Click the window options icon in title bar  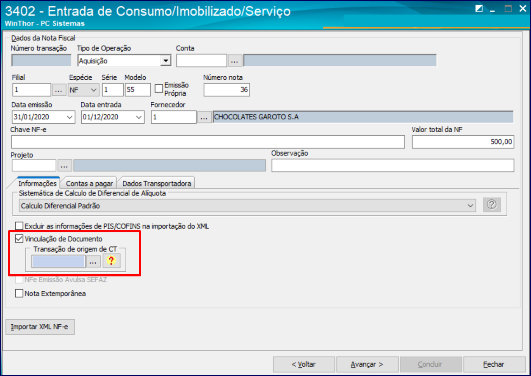tap(478, 8)
